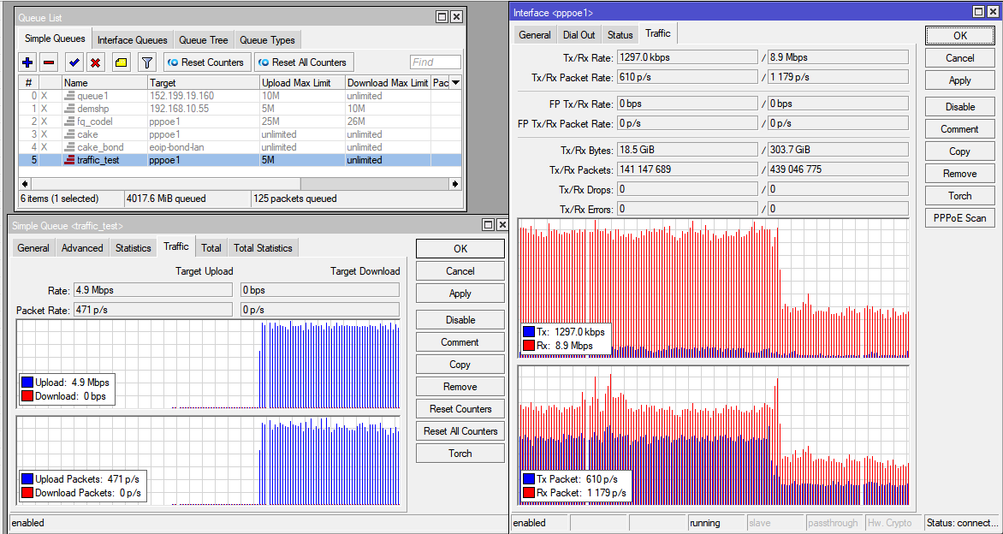Open General tab in Simple Queue window
The height and width of the screenshot is (534, 1003).
point(33,248)
